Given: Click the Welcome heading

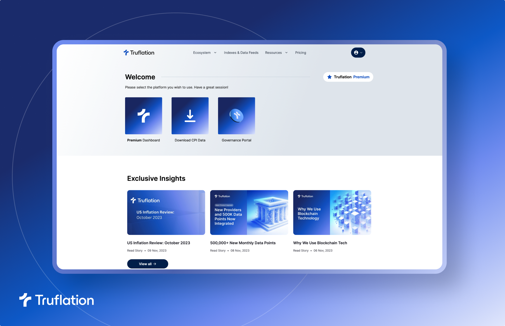Looking at the screenshot, I should 140,77.
